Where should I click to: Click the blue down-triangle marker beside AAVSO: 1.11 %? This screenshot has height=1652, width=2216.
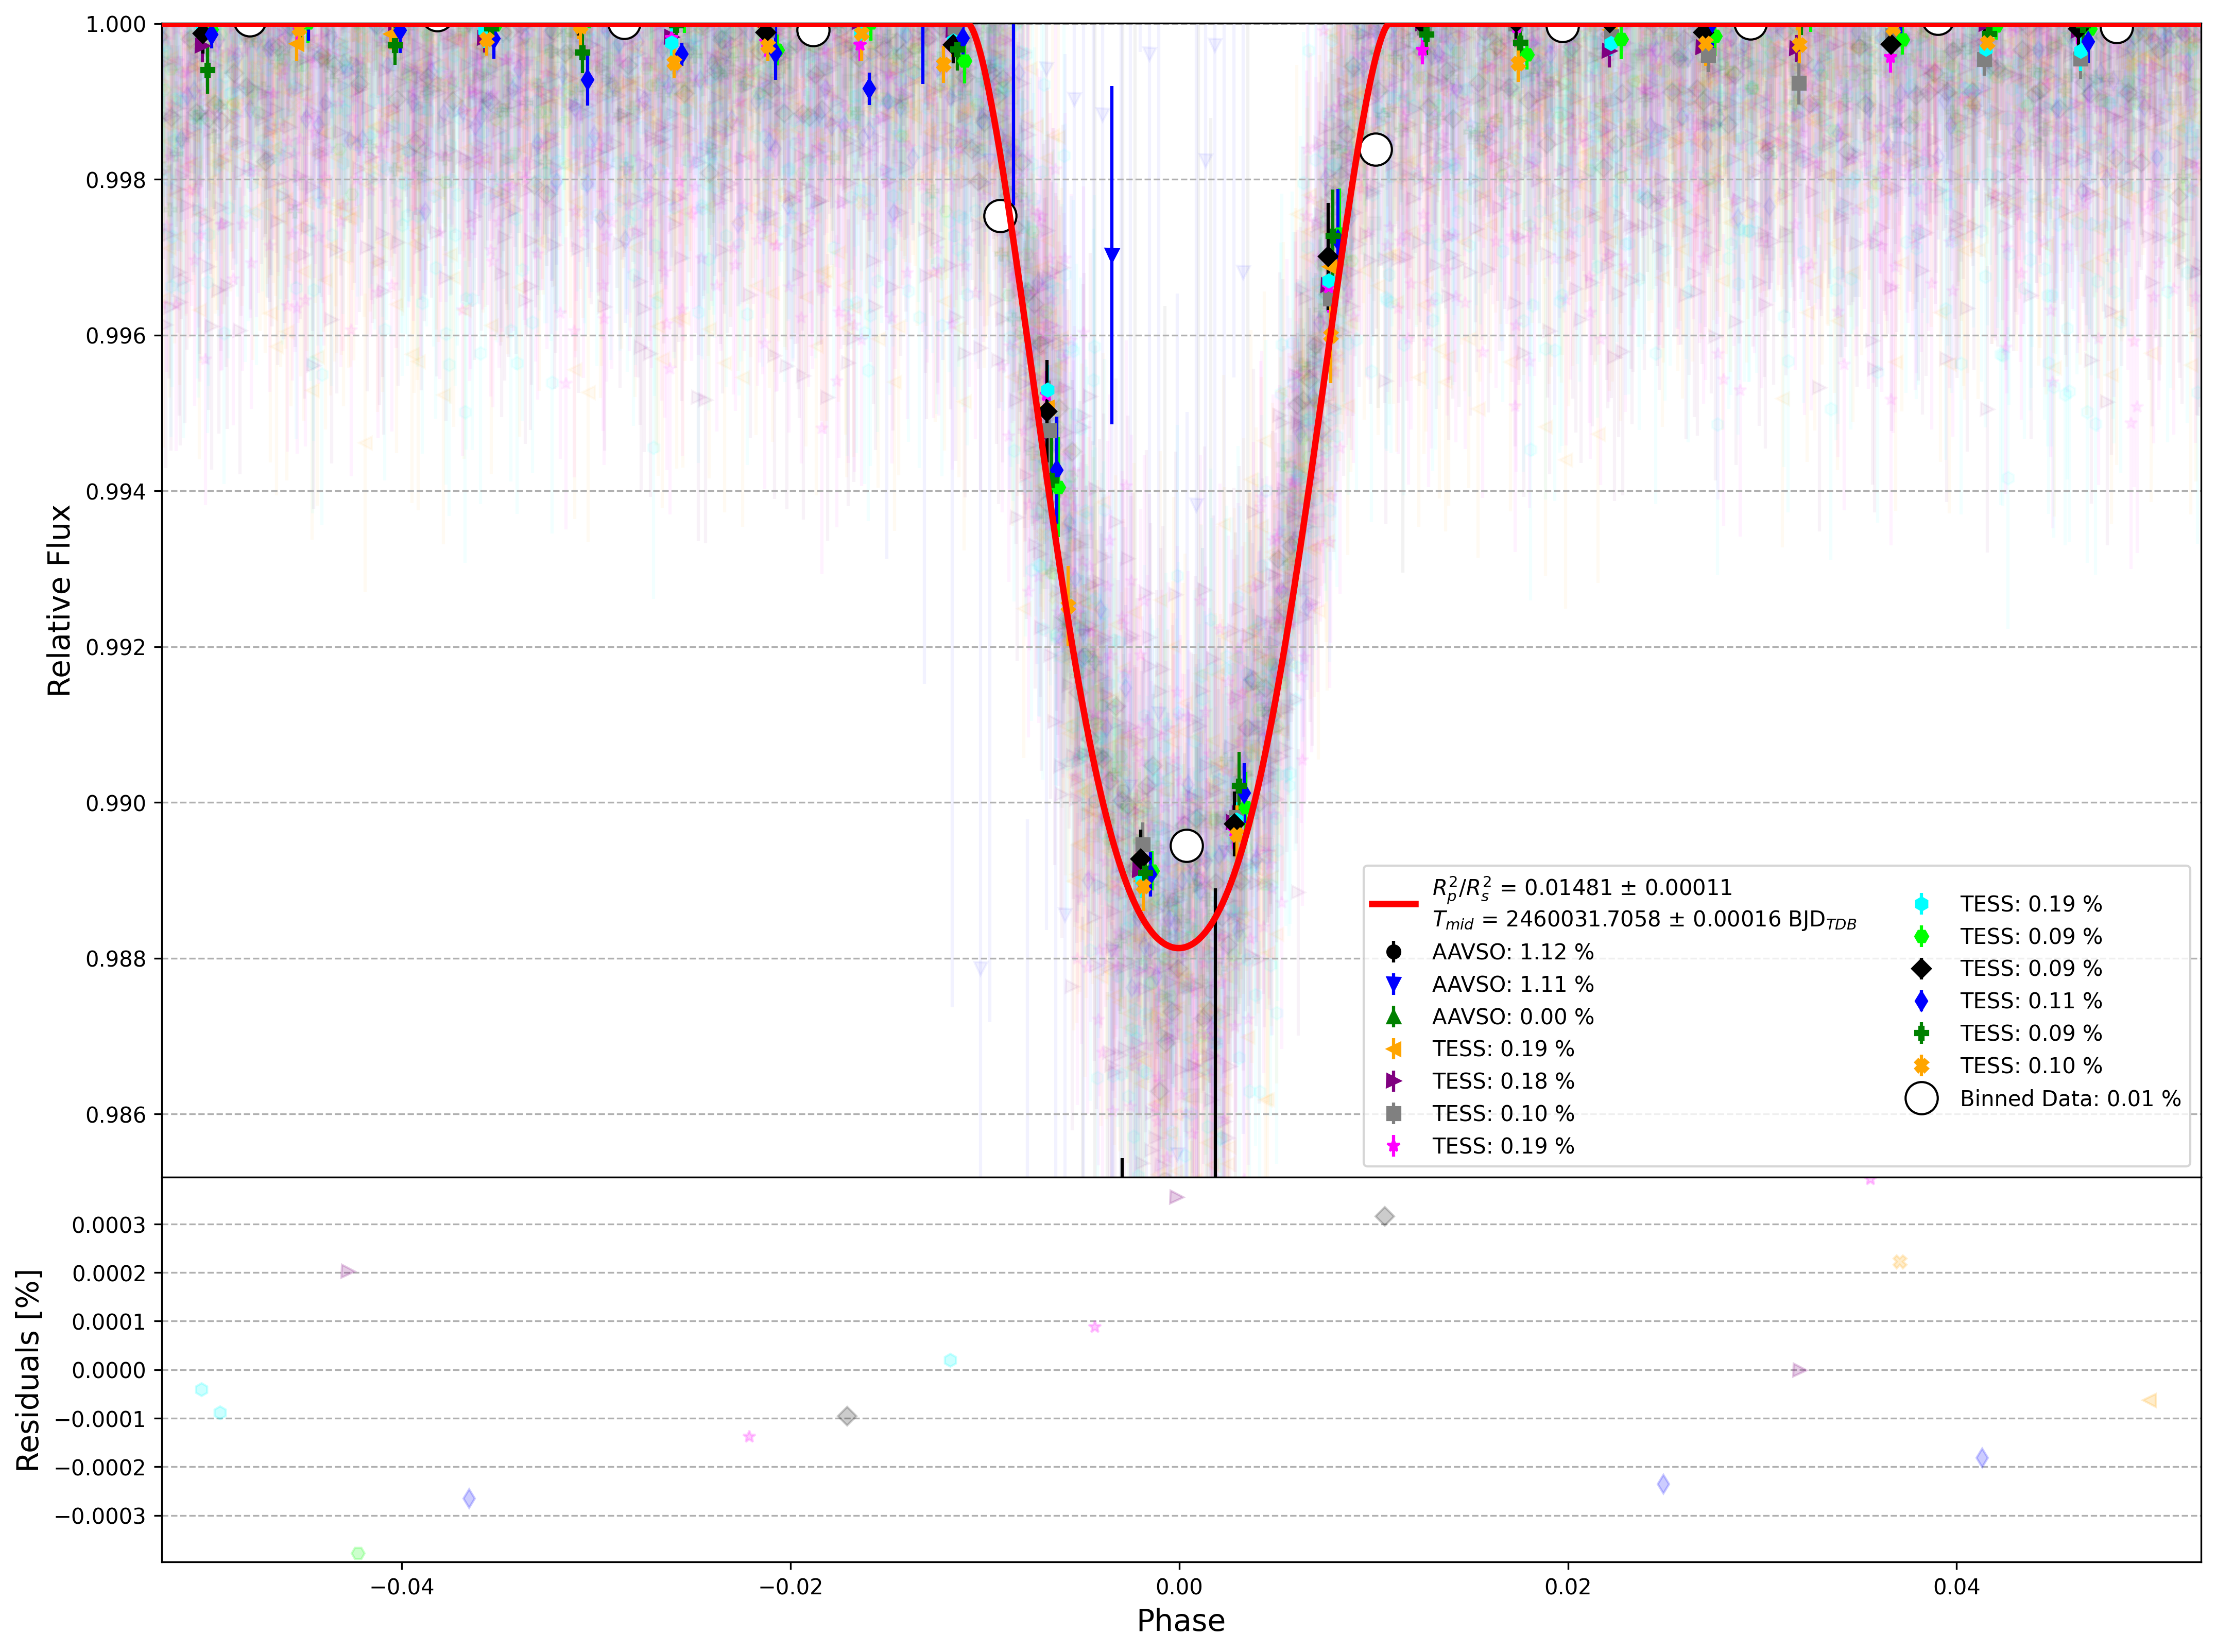[1393, 985]
